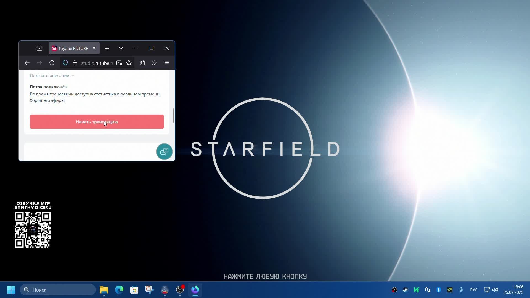Open the teal support chat bubble

pos(164,151)
